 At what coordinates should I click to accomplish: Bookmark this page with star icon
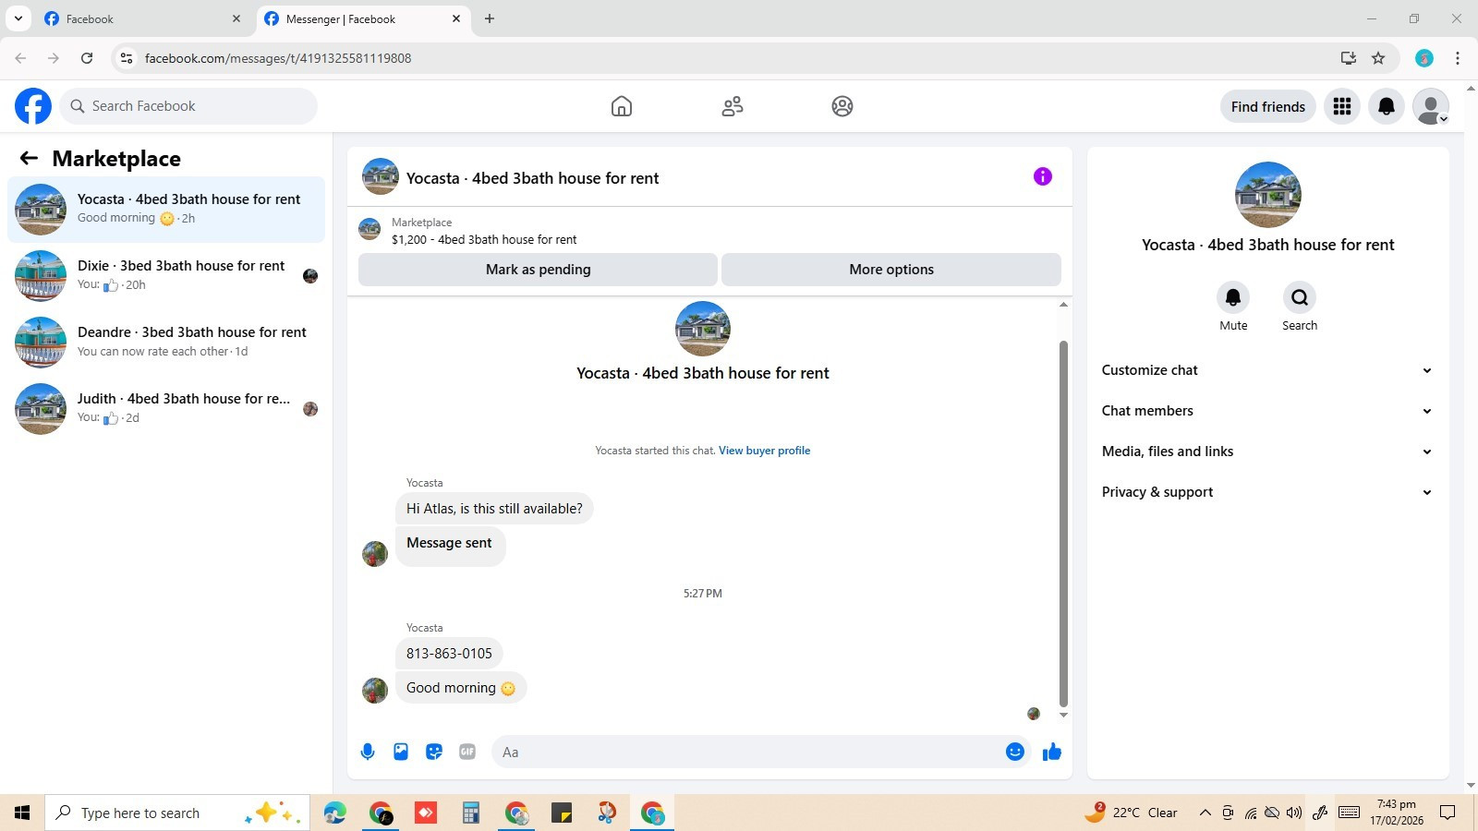1378,58
